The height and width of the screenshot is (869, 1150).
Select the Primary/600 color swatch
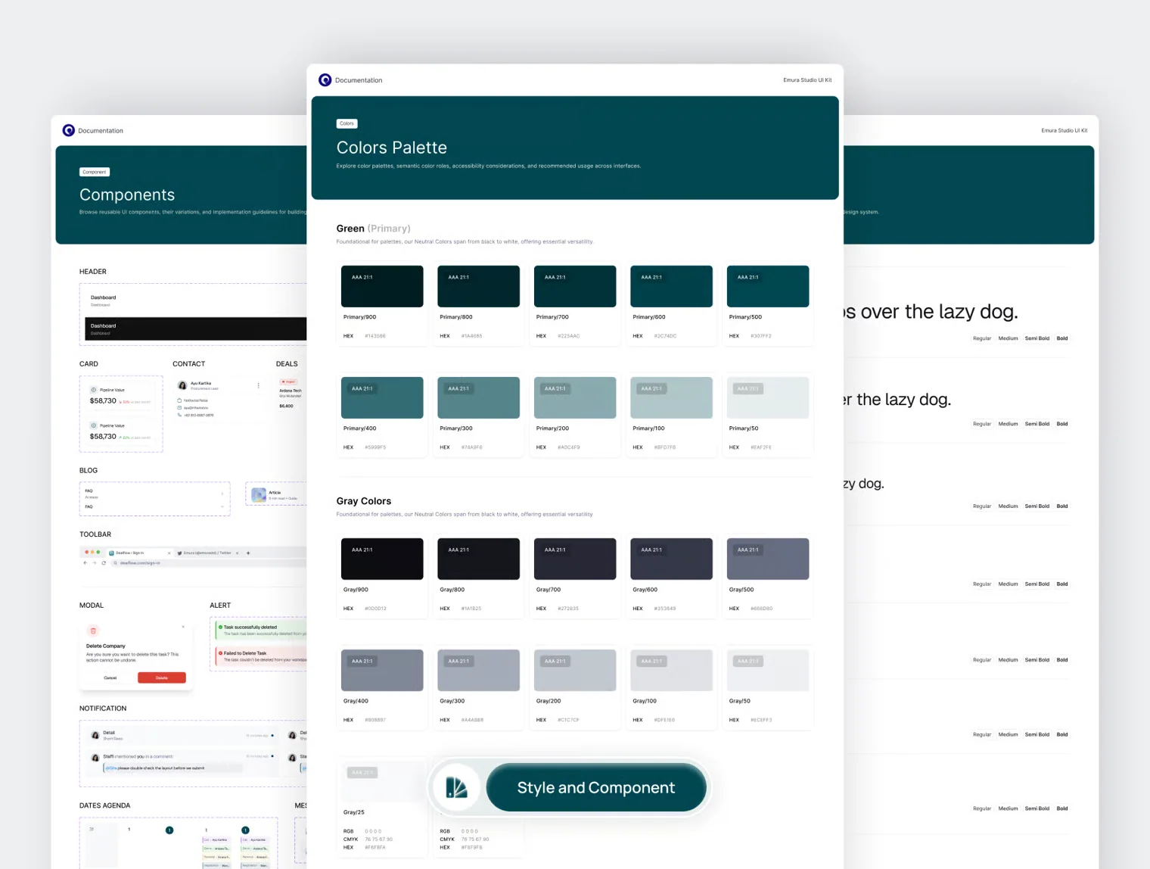672,286
